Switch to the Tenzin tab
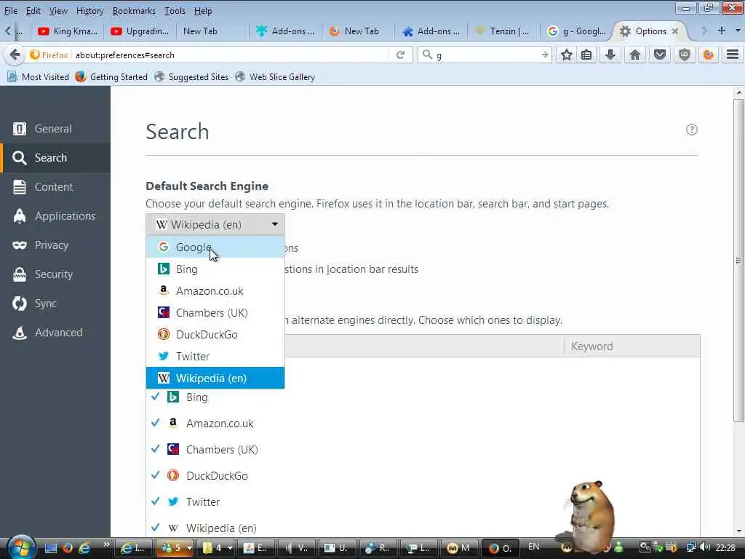Image resolution: width=745 pixels, height=559 pixels. (503, 31)
